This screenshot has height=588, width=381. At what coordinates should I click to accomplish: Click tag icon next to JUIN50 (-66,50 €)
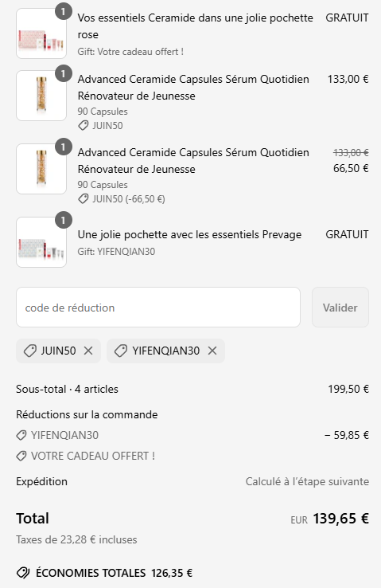[83, 198]
